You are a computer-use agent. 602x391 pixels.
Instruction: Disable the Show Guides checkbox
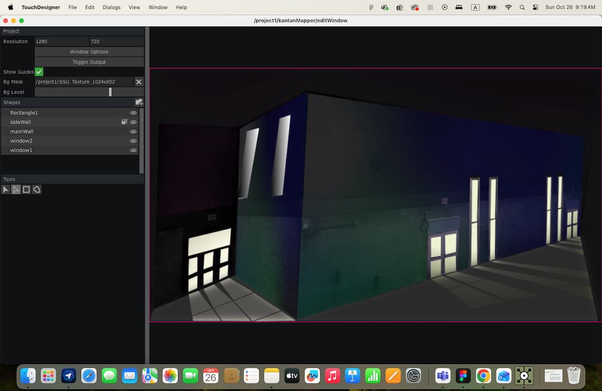[x=39, y=72]
